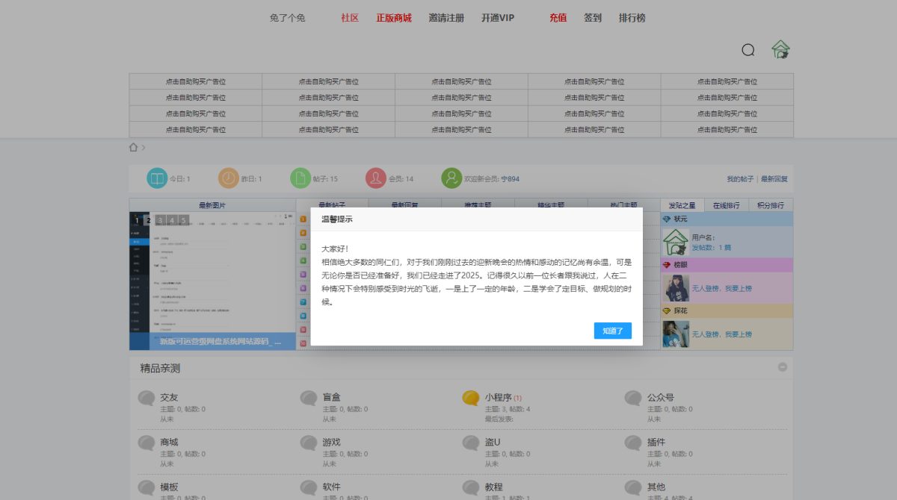
Task: Click the red diamond icon beside 榜眼
Action: coord(667,265)
